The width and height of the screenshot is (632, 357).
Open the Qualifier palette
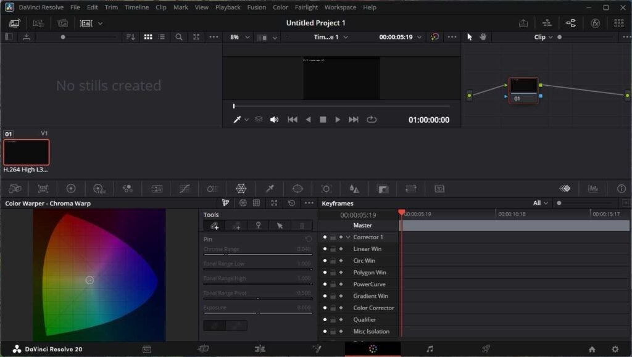click(x=270, y=188)
